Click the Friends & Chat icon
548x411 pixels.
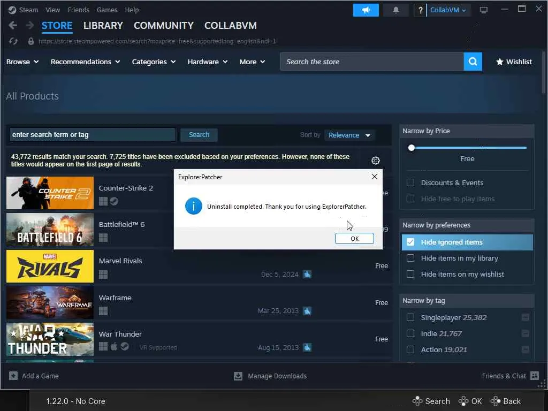click(535, 376)
